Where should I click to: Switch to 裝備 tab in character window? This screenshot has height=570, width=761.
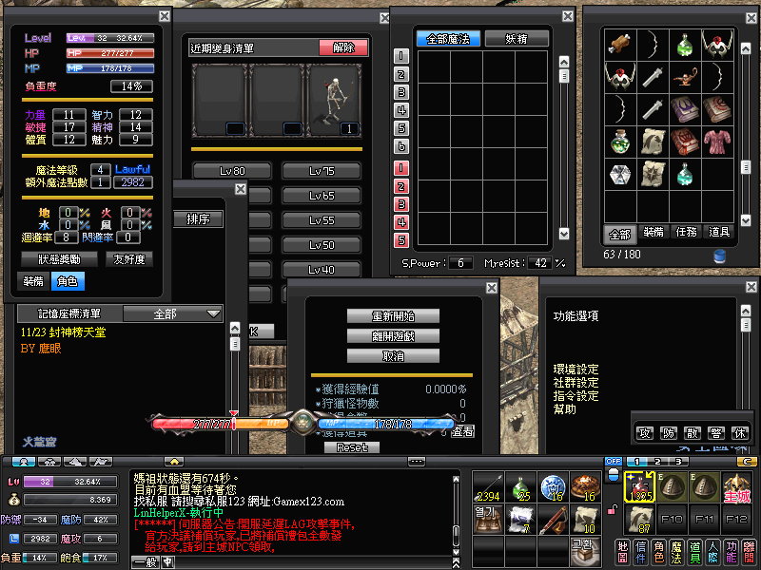pos(33,281)
